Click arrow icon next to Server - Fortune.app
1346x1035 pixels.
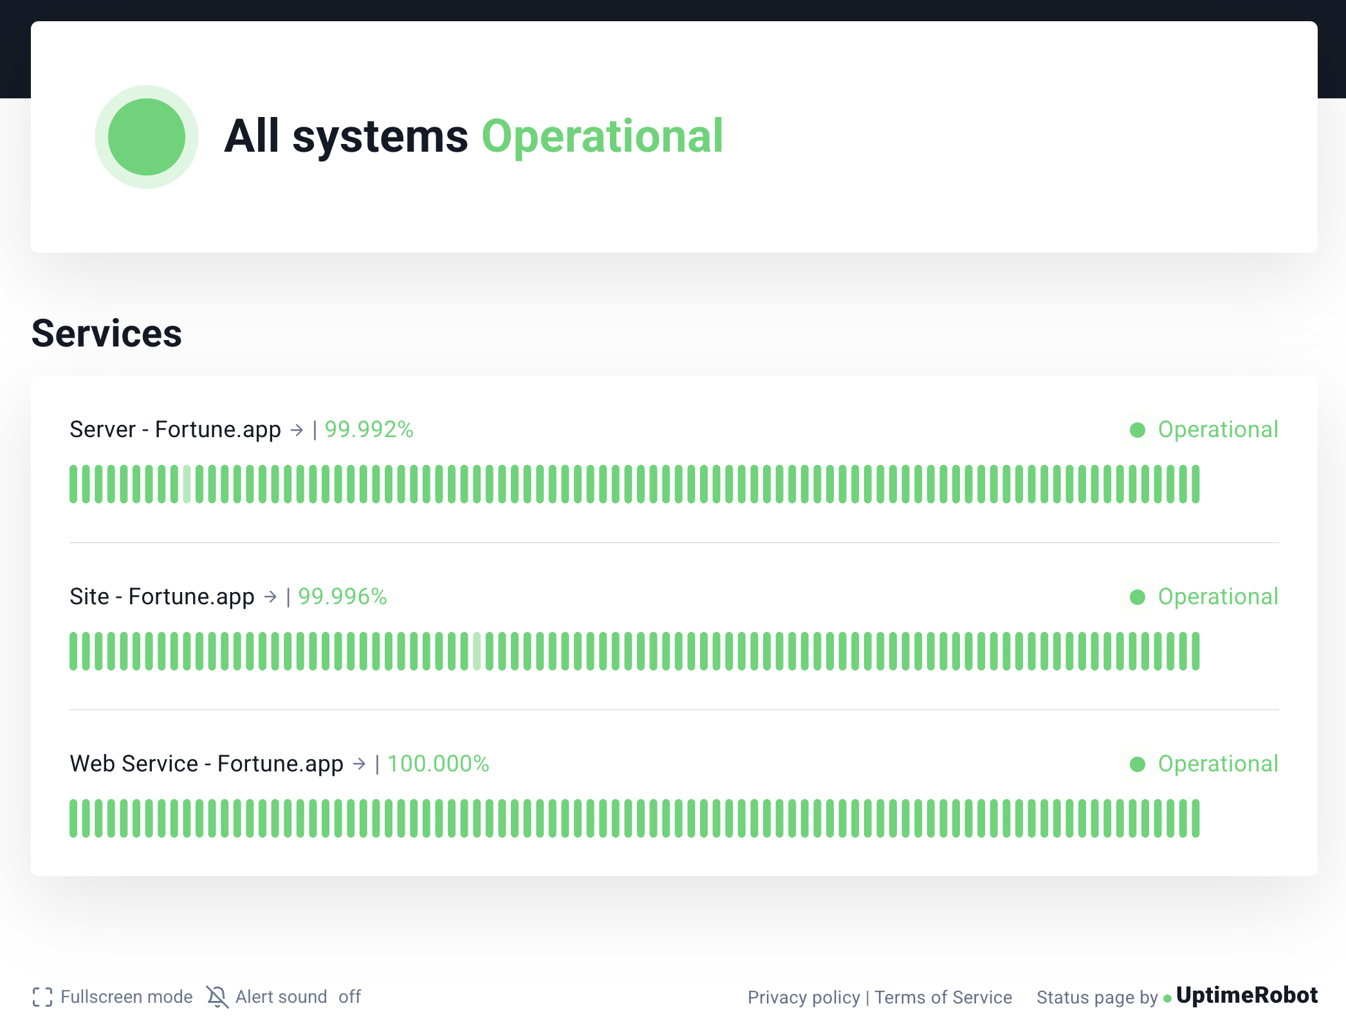[x=297, y=430]
